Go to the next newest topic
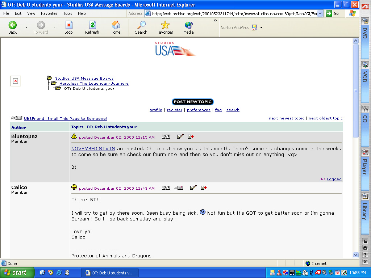 (286, 118)
